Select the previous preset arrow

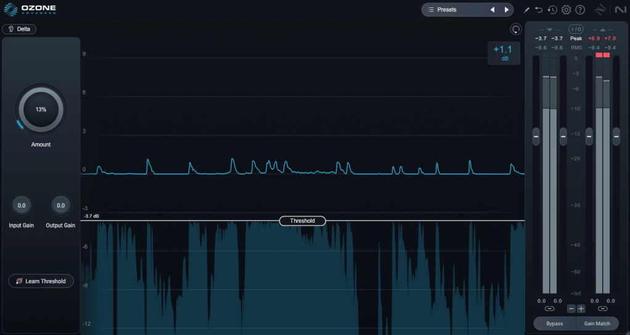click(x=492, y=10)
